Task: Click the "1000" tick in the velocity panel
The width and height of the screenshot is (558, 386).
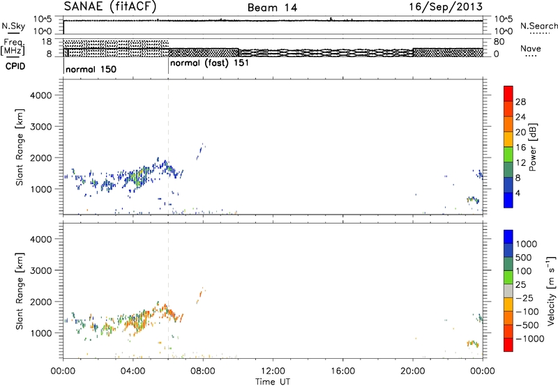Action: point(41,333)
